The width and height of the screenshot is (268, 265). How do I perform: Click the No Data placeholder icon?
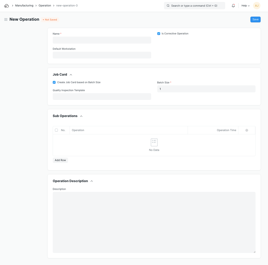154,142
